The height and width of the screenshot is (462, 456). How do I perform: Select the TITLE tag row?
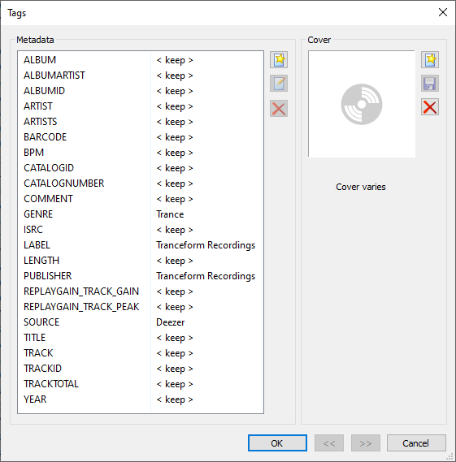click(x=141, y=338)
